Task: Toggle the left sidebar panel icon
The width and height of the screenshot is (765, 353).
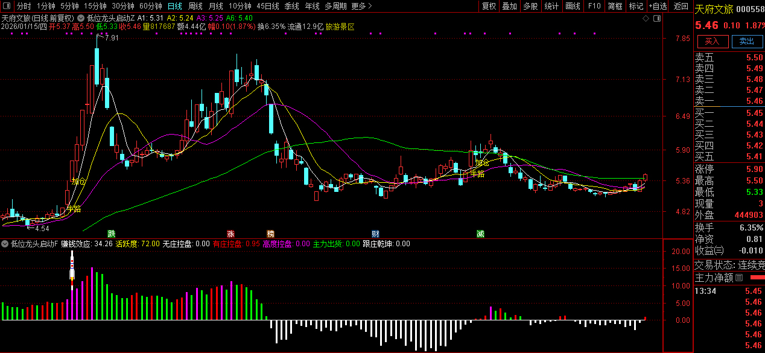Action: point(5,6)
